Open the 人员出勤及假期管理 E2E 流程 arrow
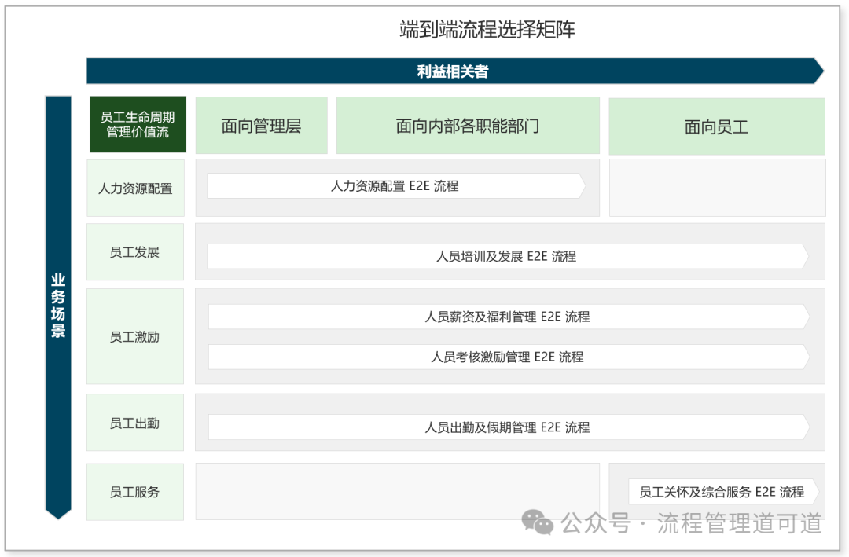 [507, 427]
